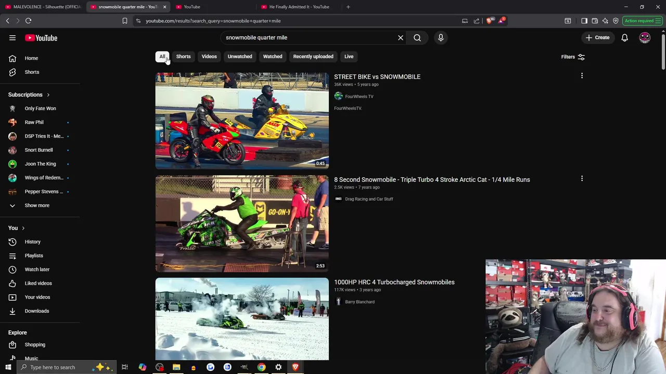Screen dimensions: 666x374
Task: Run search with the magnifier button
Action: click(417, 37)
